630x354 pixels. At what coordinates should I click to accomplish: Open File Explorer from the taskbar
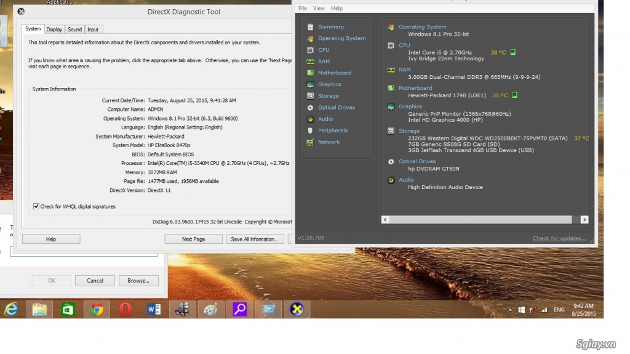(39, 309)
